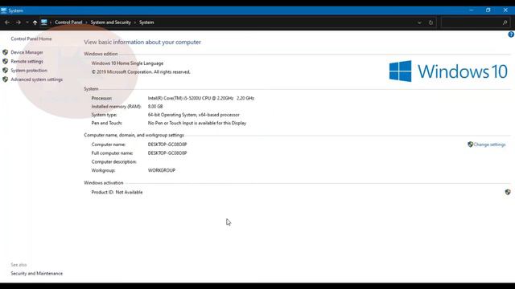
Task: Go up one level with the Up arrow
Action: [35, 22]
